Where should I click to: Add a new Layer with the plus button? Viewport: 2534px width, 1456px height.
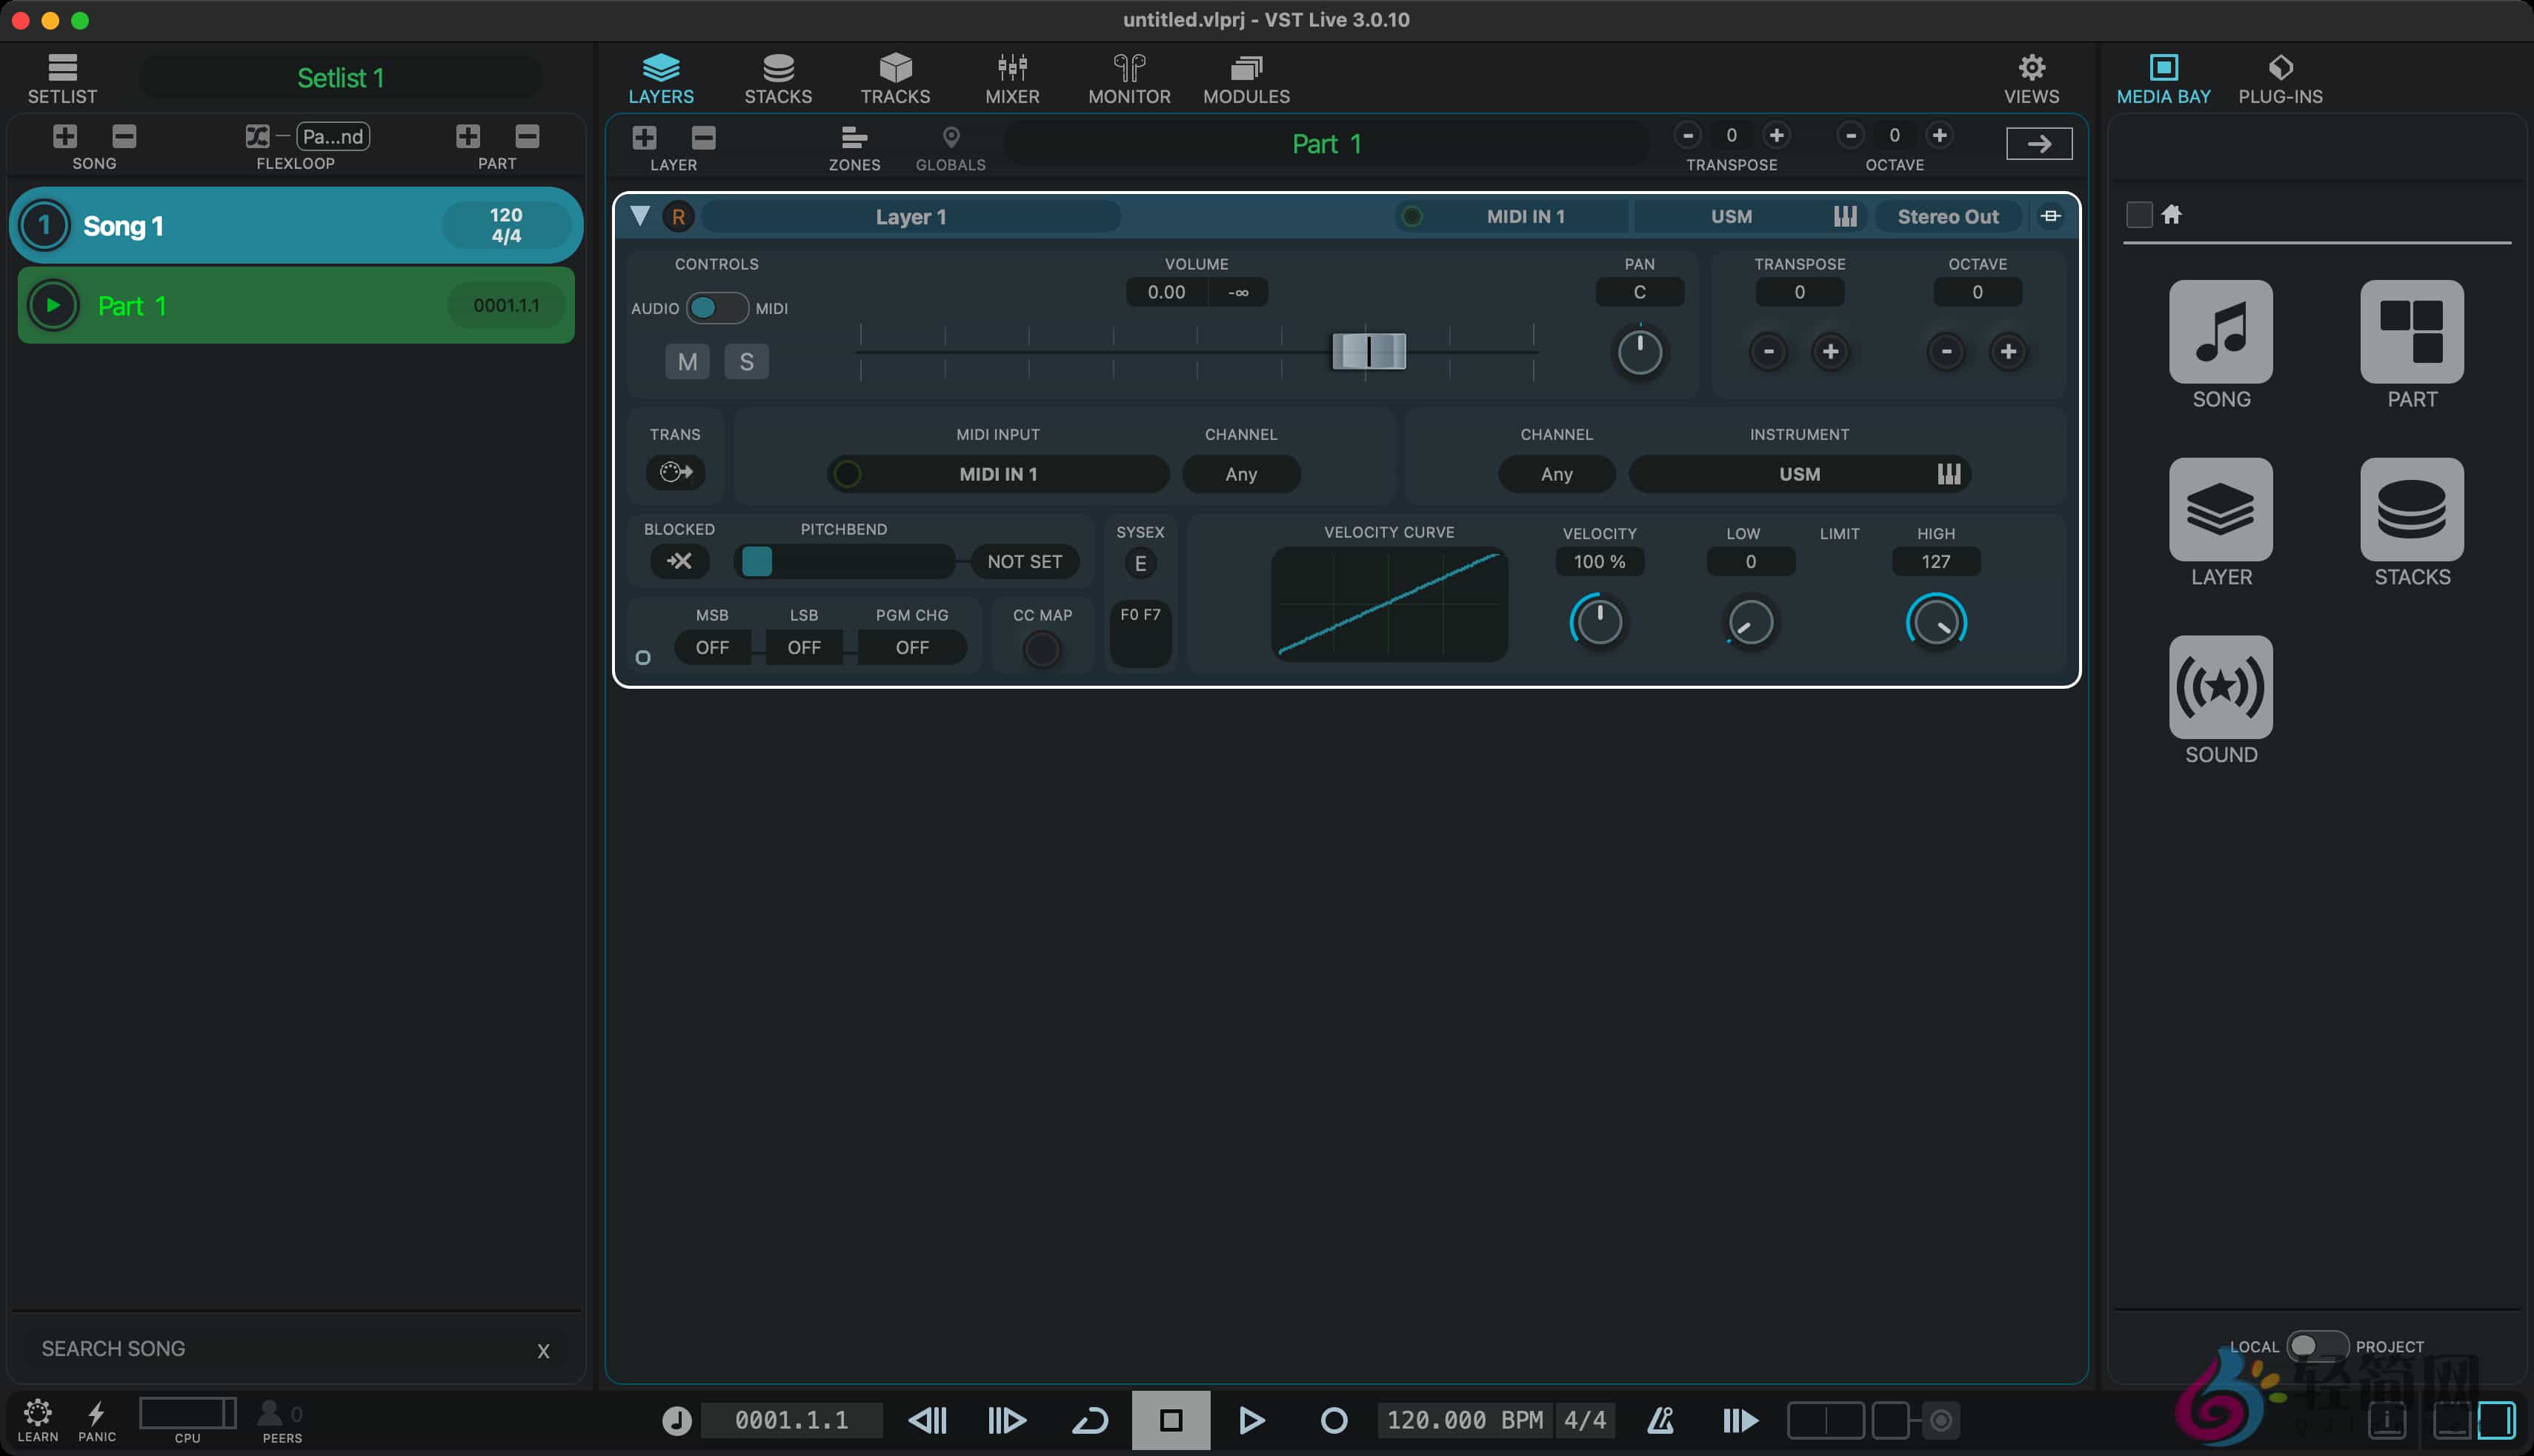click(x=643, y=137)
